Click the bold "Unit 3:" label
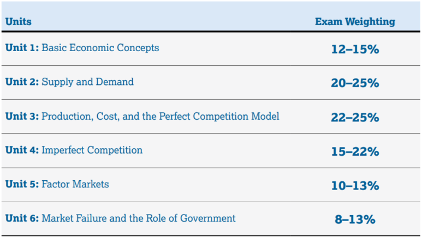 tap(22, 116)
